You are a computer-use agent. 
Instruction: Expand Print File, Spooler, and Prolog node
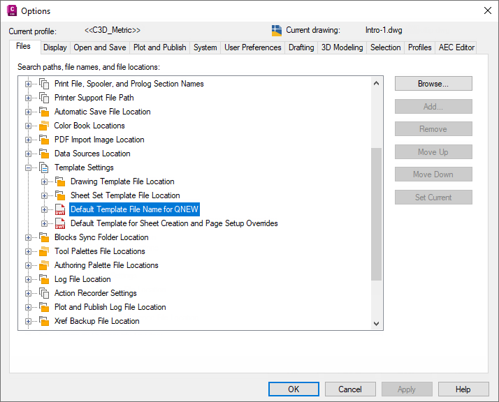pos(29,84)
